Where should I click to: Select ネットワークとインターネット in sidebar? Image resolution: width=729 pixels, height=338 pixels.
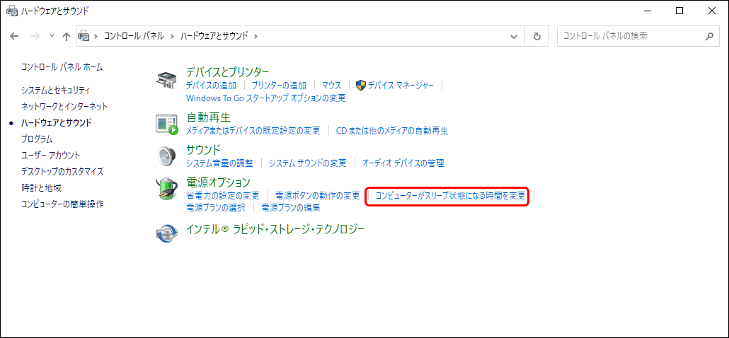(x=64, y=106)
